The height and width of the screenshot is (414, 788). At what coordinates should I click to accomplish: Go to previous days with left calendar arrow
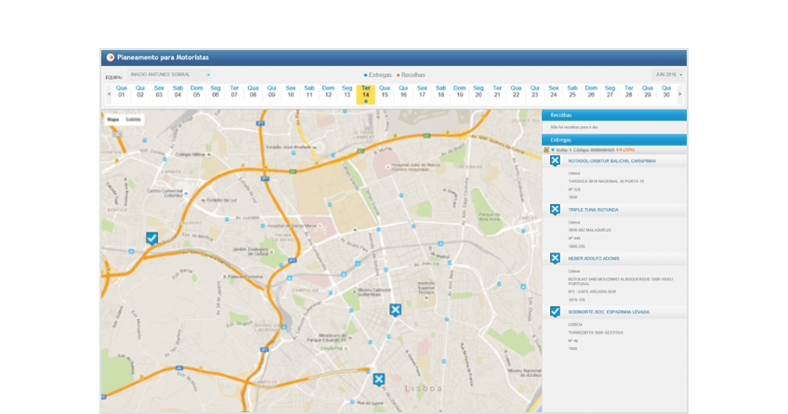pos(109,93)
